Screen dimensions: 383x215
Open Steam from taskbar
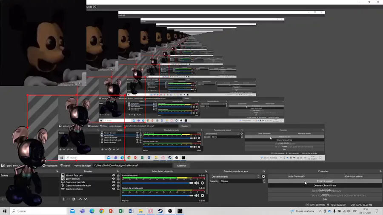(160, 211)
